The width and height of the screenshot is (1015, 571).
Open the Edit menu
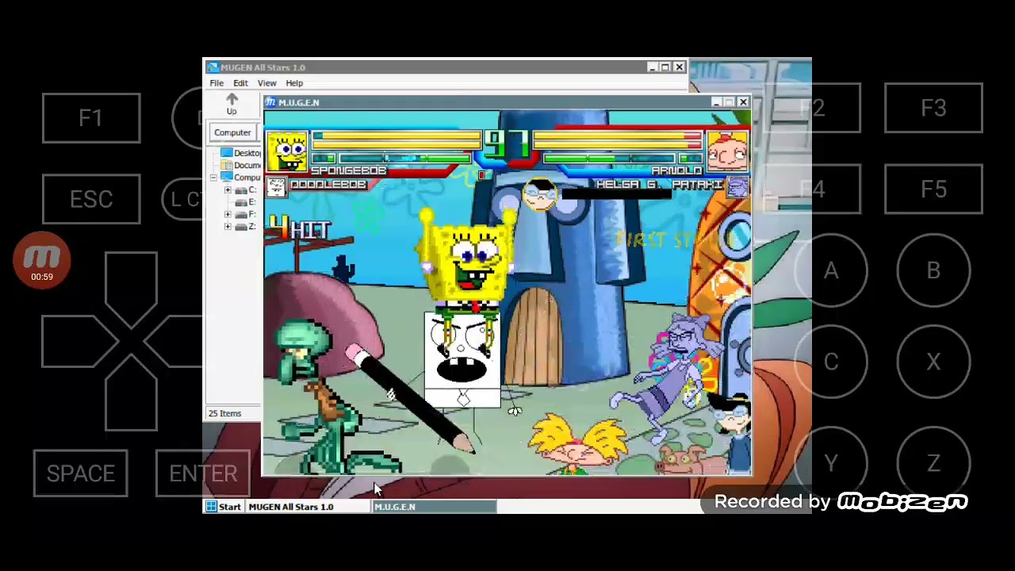pyautogui.click(x=240, y=83)
